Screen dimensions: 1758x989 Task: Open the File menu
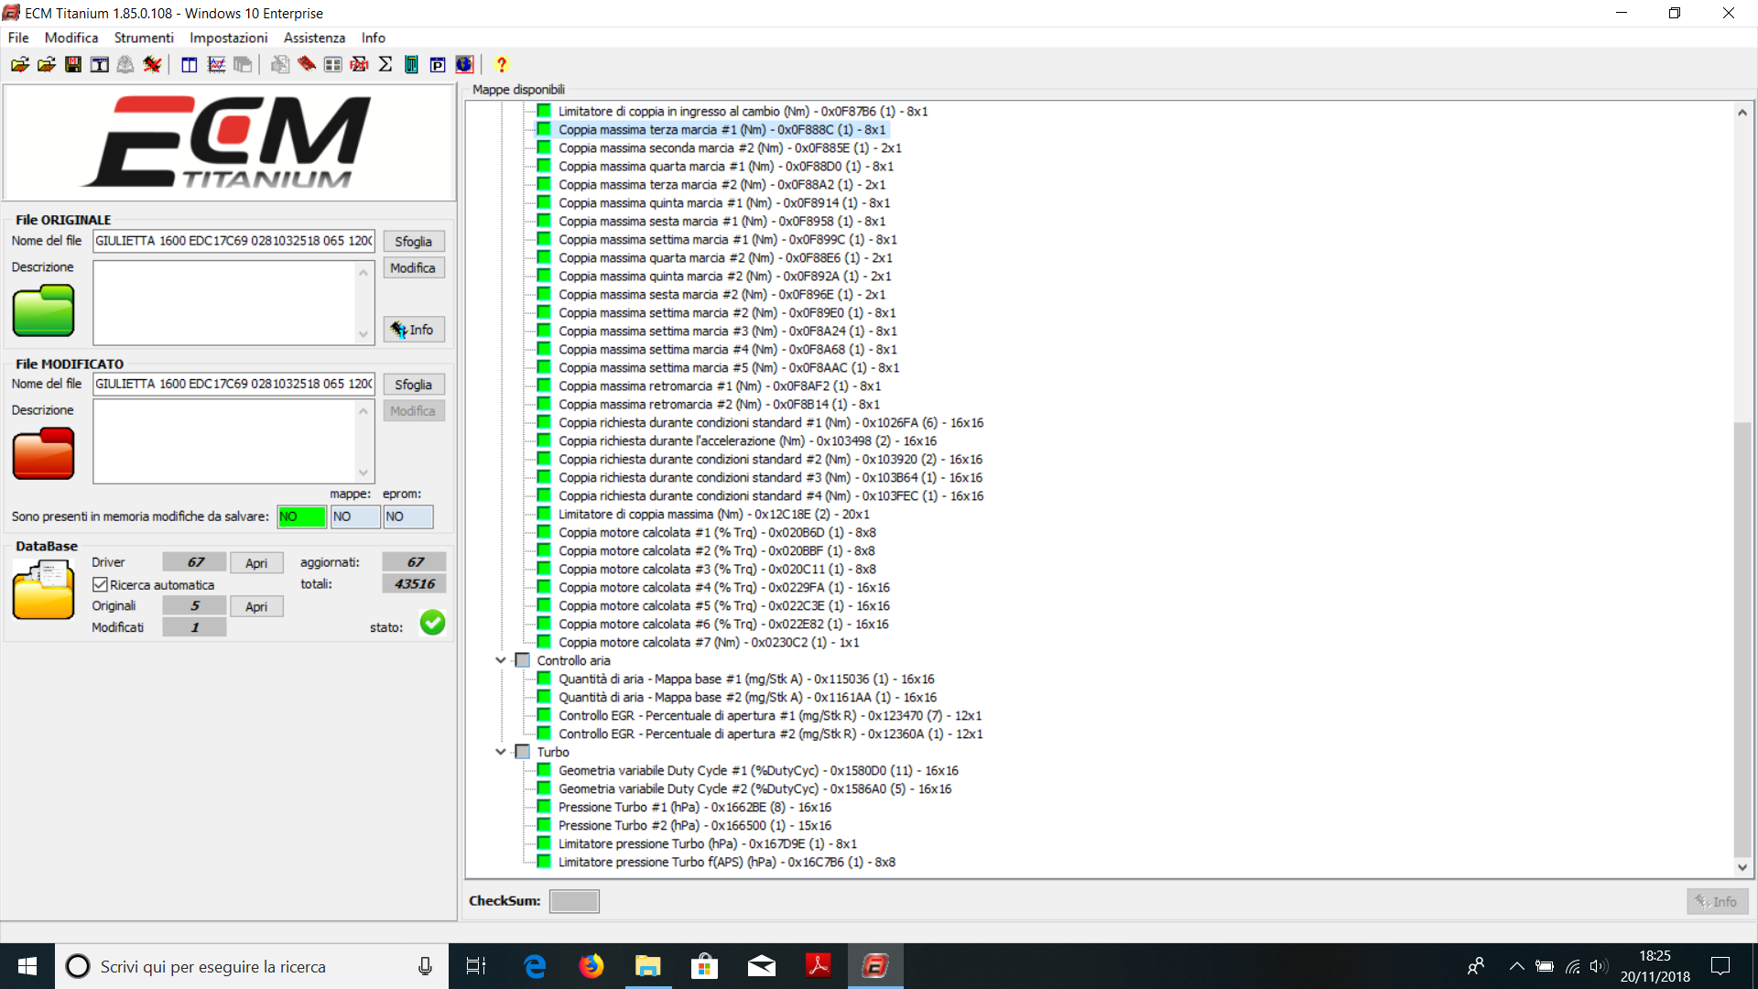coord(18,38)
